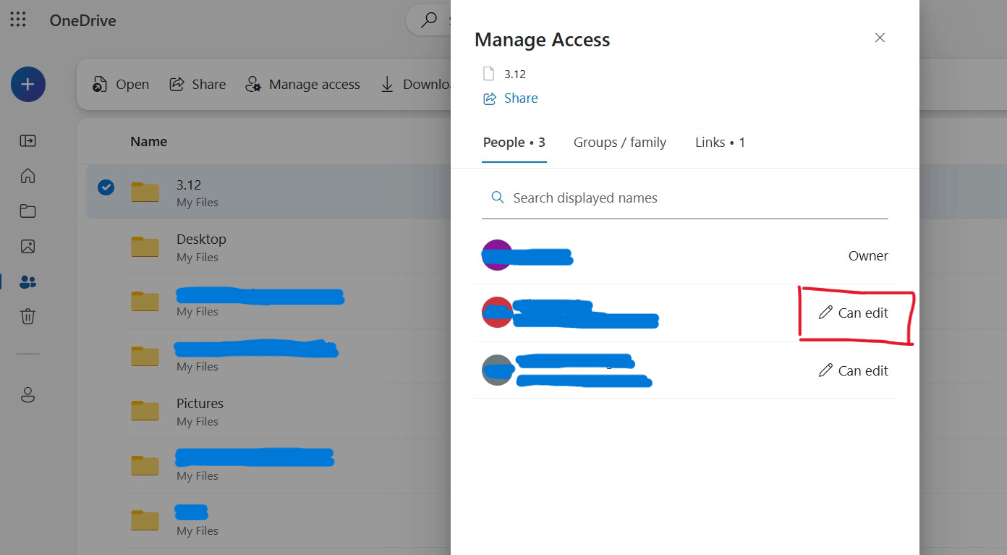The width and height of the screenshot is (1007, 555).
Task: Click Manage access in the toolbar
Action: coord(303,84)
